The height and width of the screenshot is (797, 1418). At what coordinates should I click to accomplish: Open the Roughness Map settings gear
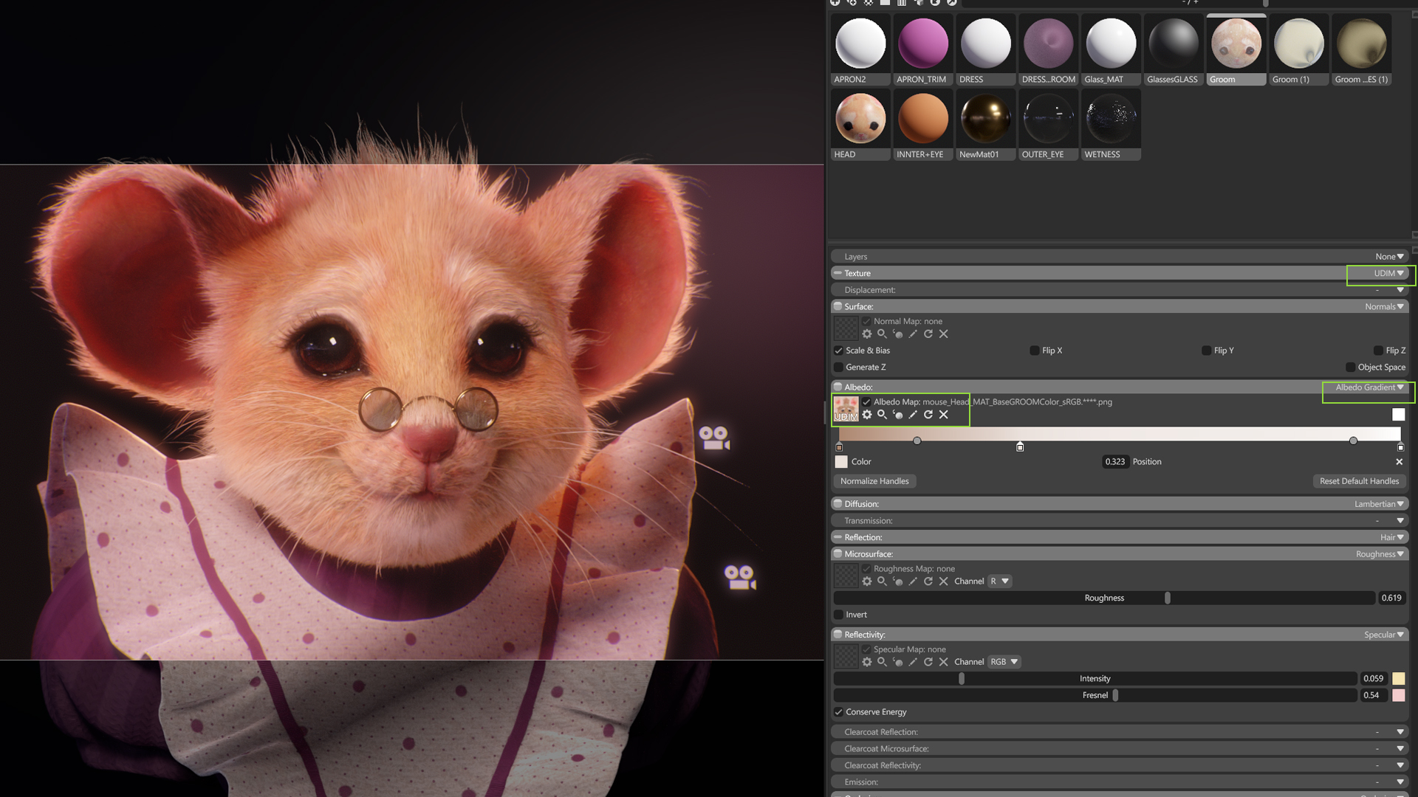coord(867,582)
